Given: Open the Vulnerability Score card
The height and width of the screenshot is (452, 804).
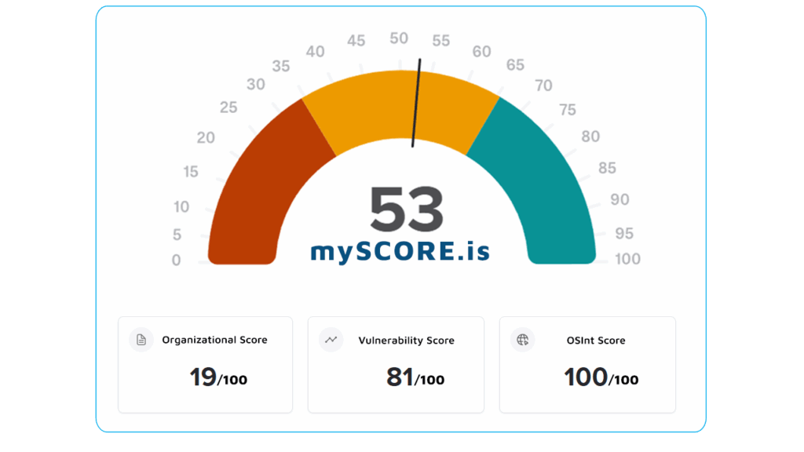Looking at the screenshot, I should [395, 364].
